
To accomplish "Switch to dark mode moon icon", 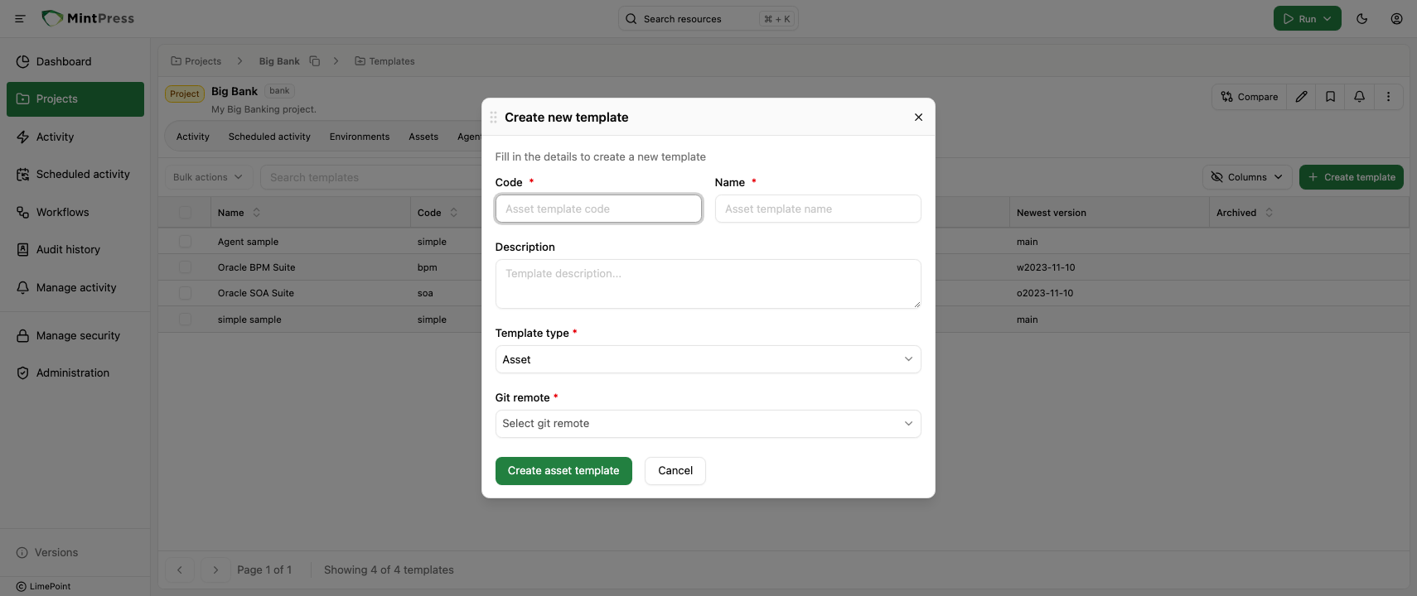I will click(1361, 18).
